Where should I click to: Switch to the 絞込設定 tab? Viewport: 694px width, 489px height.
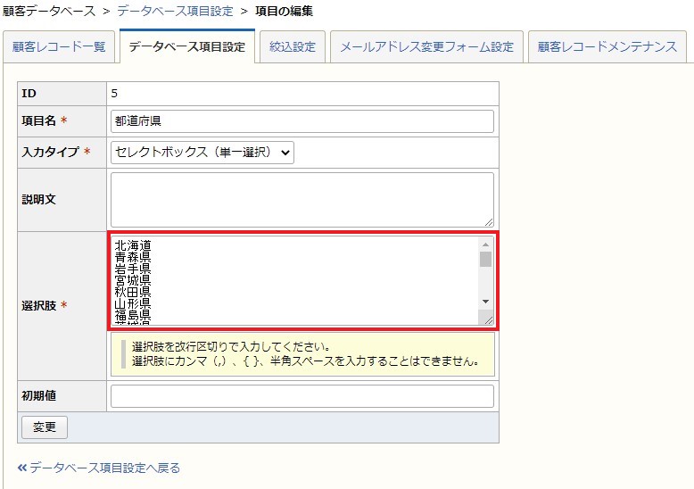[x=293, y=46]
